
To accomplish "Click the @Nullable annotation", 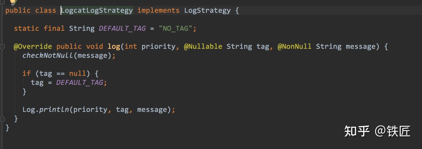I will click(203, 46).
